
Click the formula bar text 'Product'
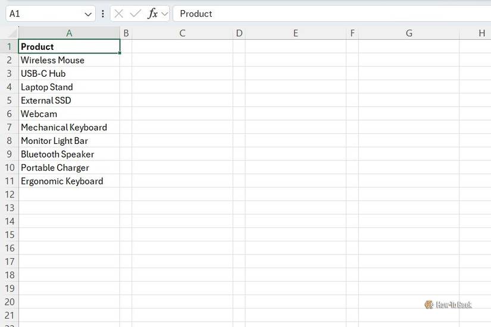(x=196, y=14)
